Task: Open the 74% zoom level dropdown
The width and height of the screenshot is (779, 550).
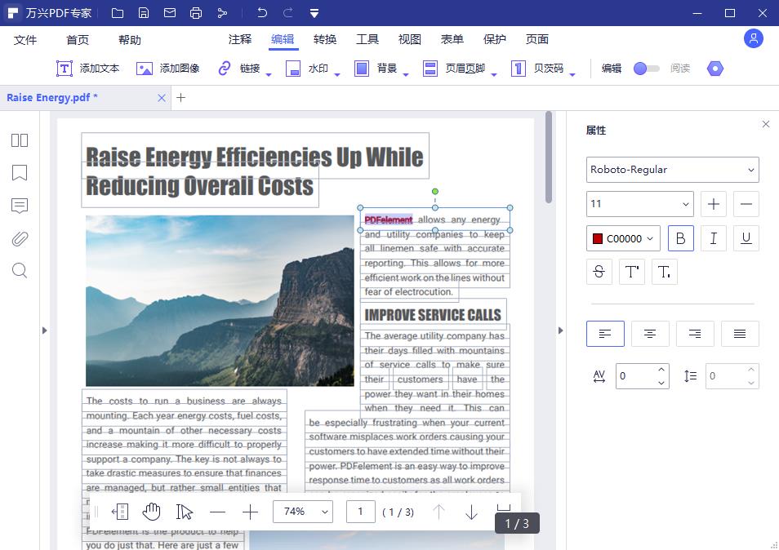Action: coord(302,512)
